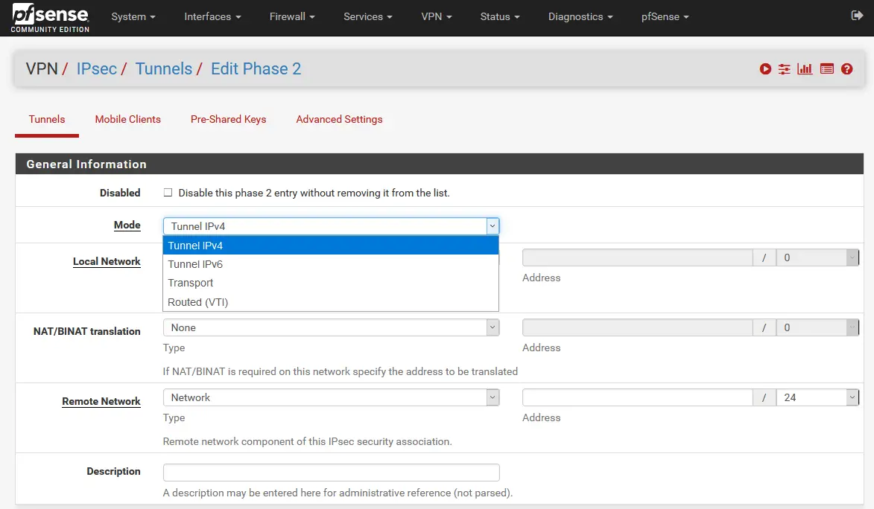Open the Firewall menu
The width and height of the screenshot is (874, 509).
click(292, 16)
